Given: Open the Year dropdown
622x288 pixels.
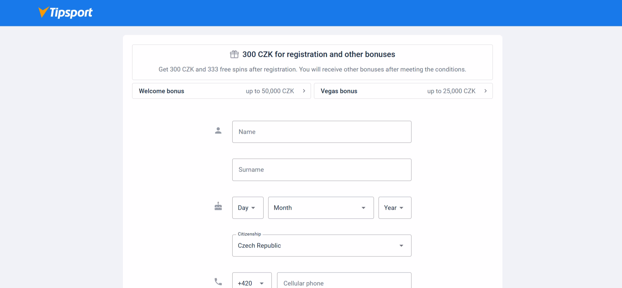Looking at the screenshot, I should click(x=394, y=207).
